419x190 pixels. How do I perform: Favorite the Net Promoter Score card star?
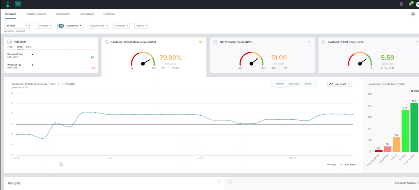[309, 42]
